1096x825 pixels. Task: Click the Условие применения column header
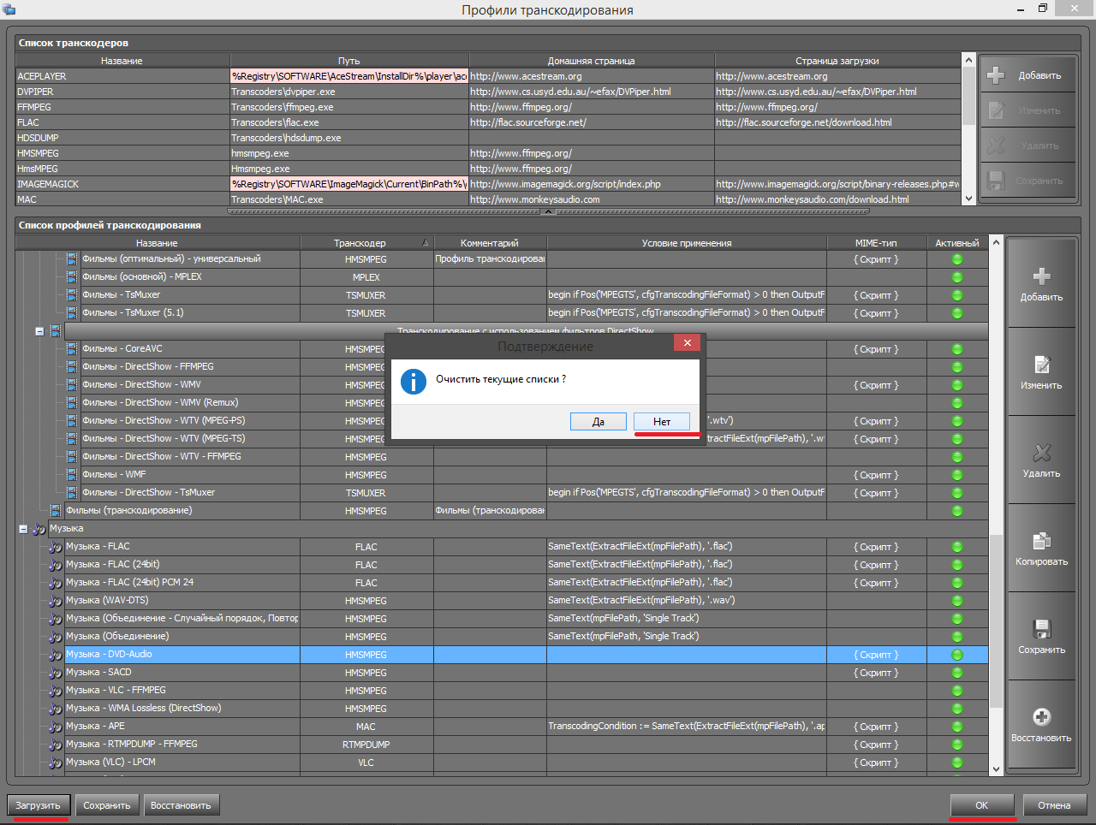click(686, 243)
